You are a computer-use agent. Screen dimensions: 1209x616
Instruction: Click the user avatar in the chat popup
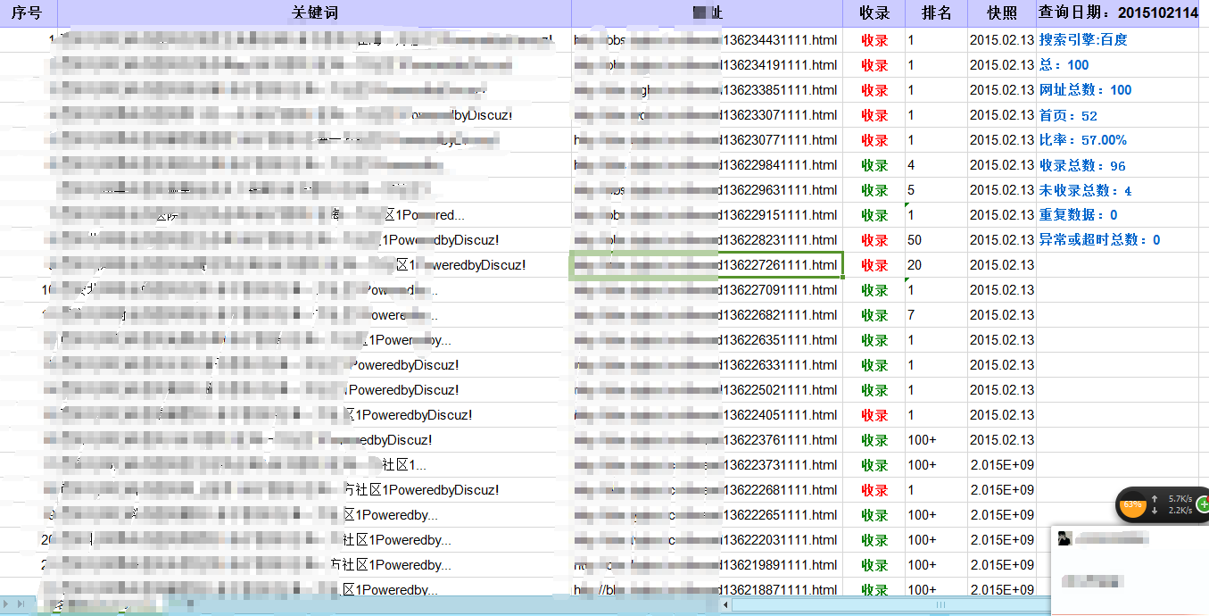pos(1065,537)
